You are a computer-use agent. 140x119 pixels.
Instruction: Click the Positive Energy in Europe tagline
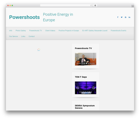click(x=58, y=17)
